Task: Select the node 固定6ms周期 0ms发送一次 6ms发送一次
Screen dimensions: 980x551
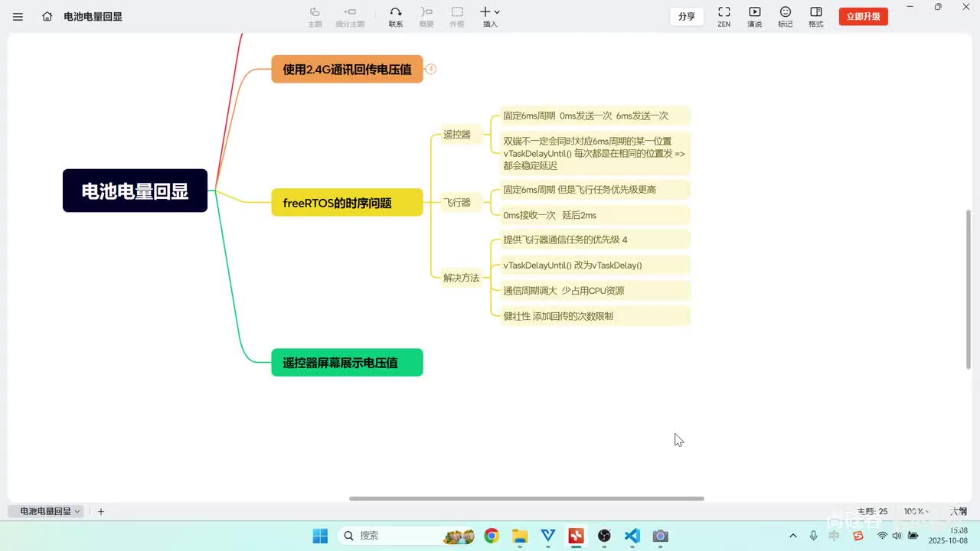Action: (595, 116)
